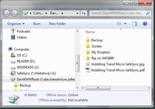
Task: Click the horizontal scrollbar thumb in file list
Action: (98, 88)
